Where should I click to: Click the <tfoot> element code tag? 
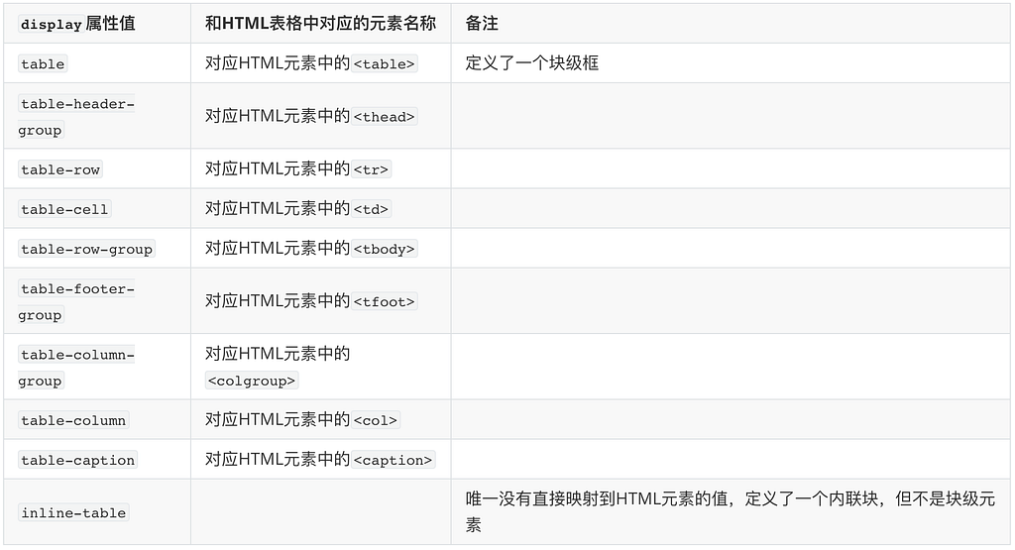384,301
